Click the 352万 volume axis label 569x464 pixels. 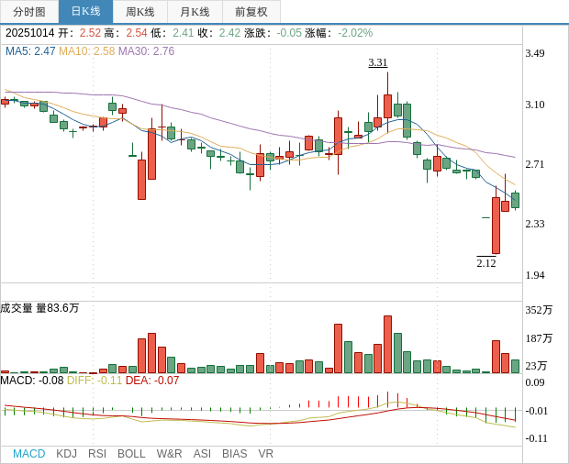(x=539, y=310)
